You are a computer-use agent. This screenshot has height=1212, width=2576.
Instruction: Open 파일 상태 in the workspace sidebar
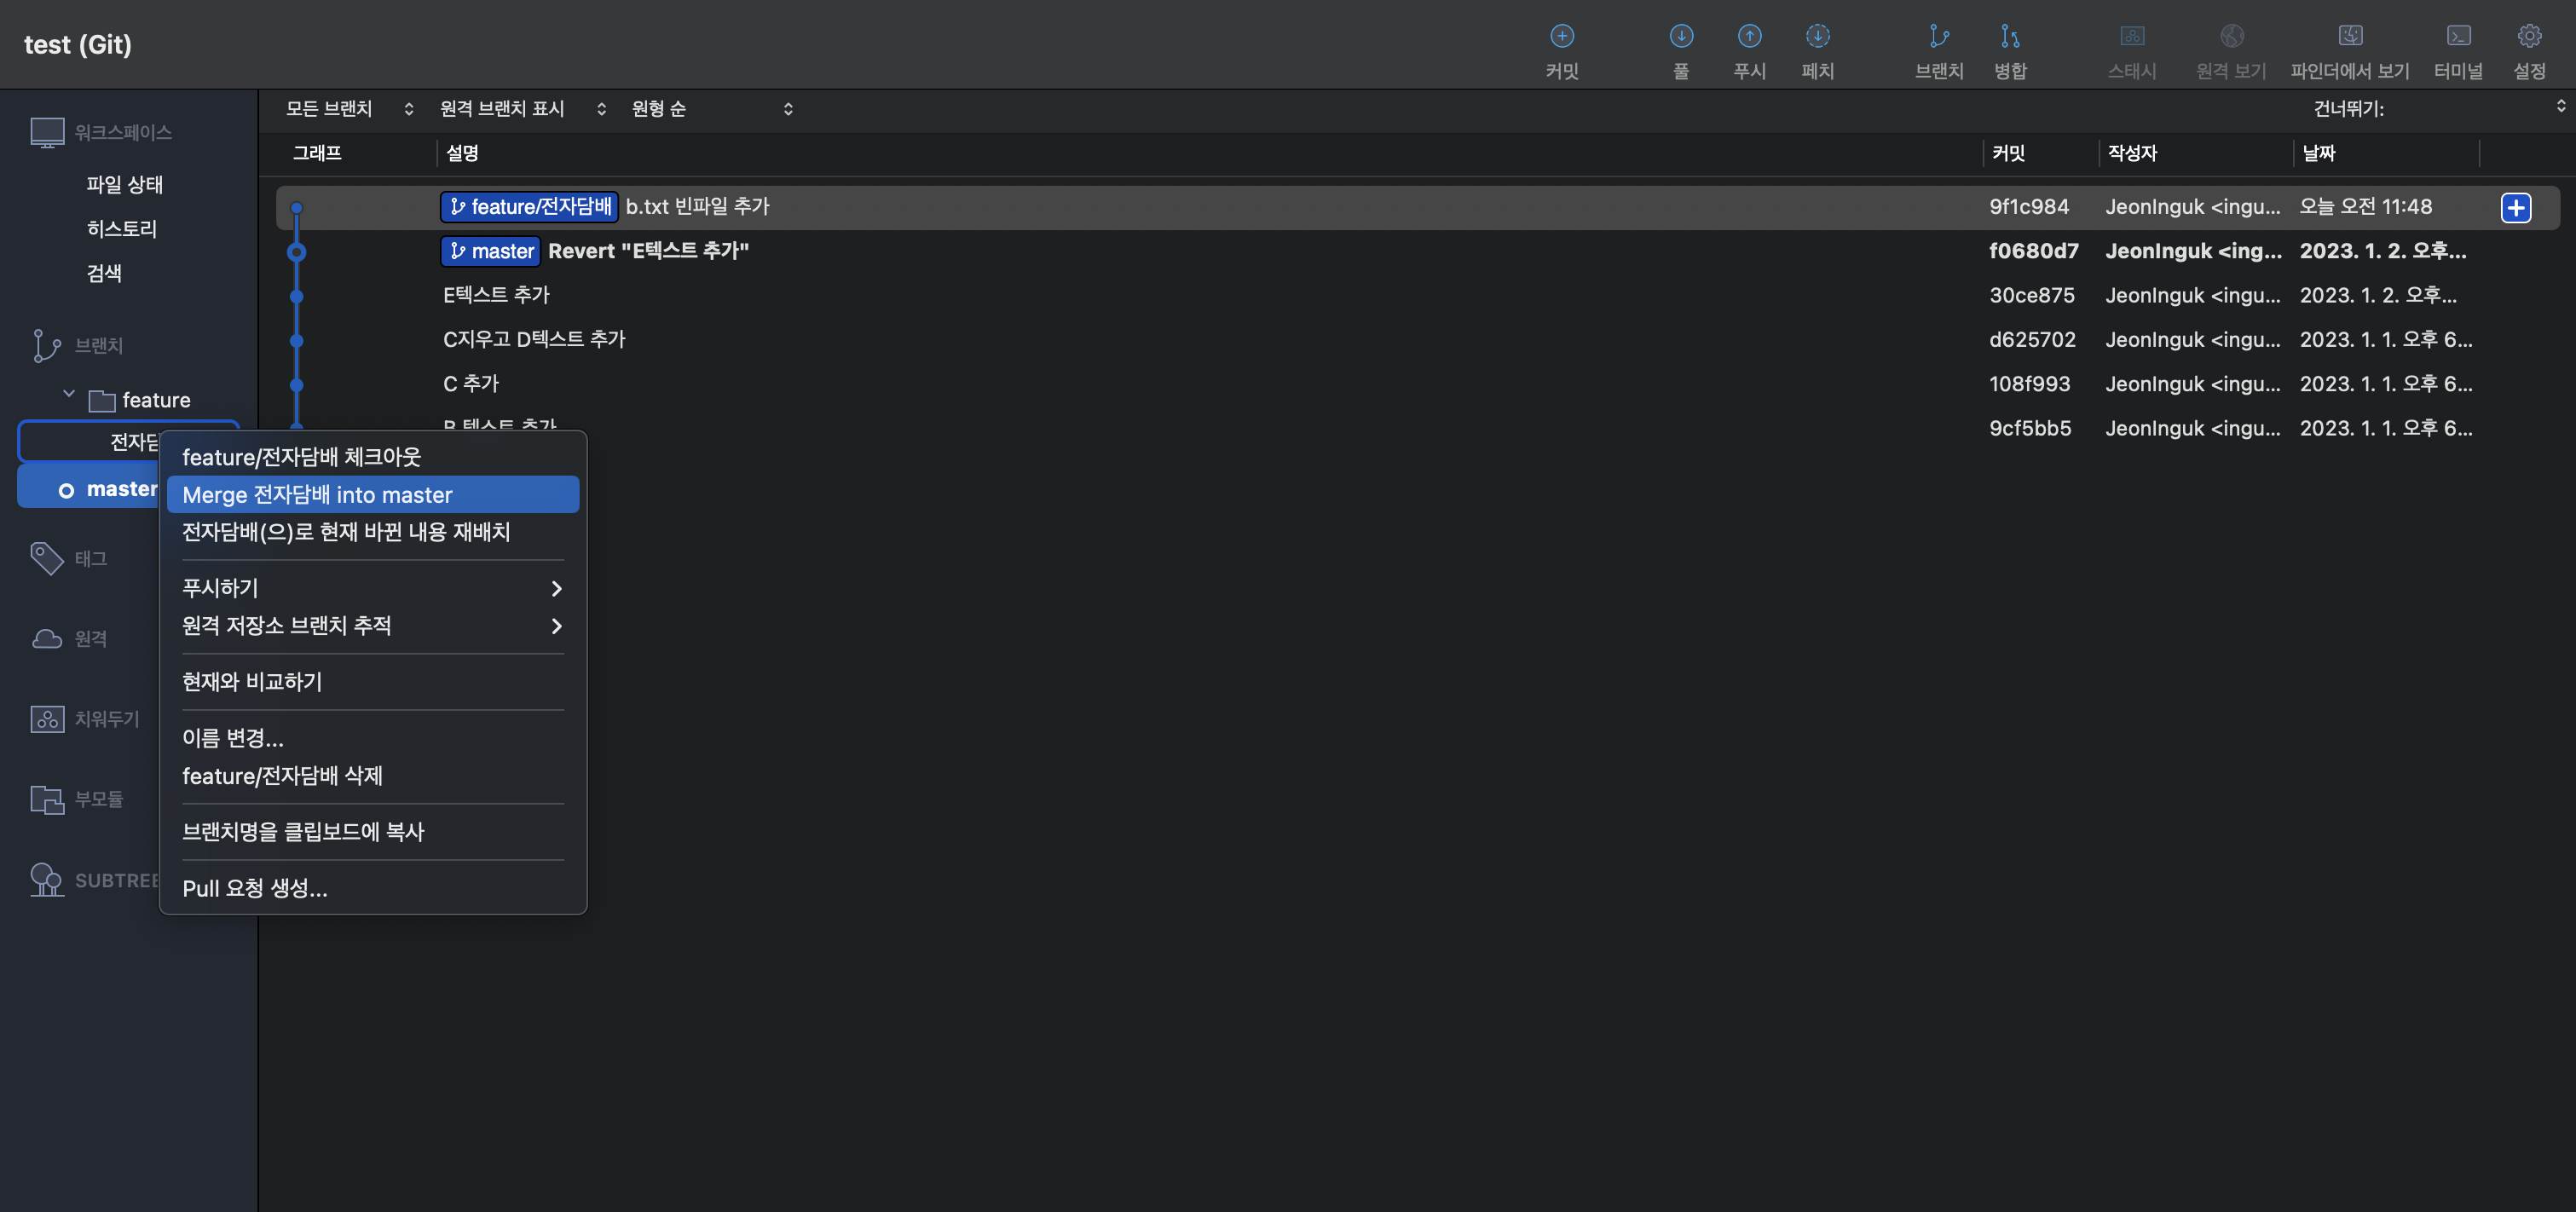click(x=124, y=184)
